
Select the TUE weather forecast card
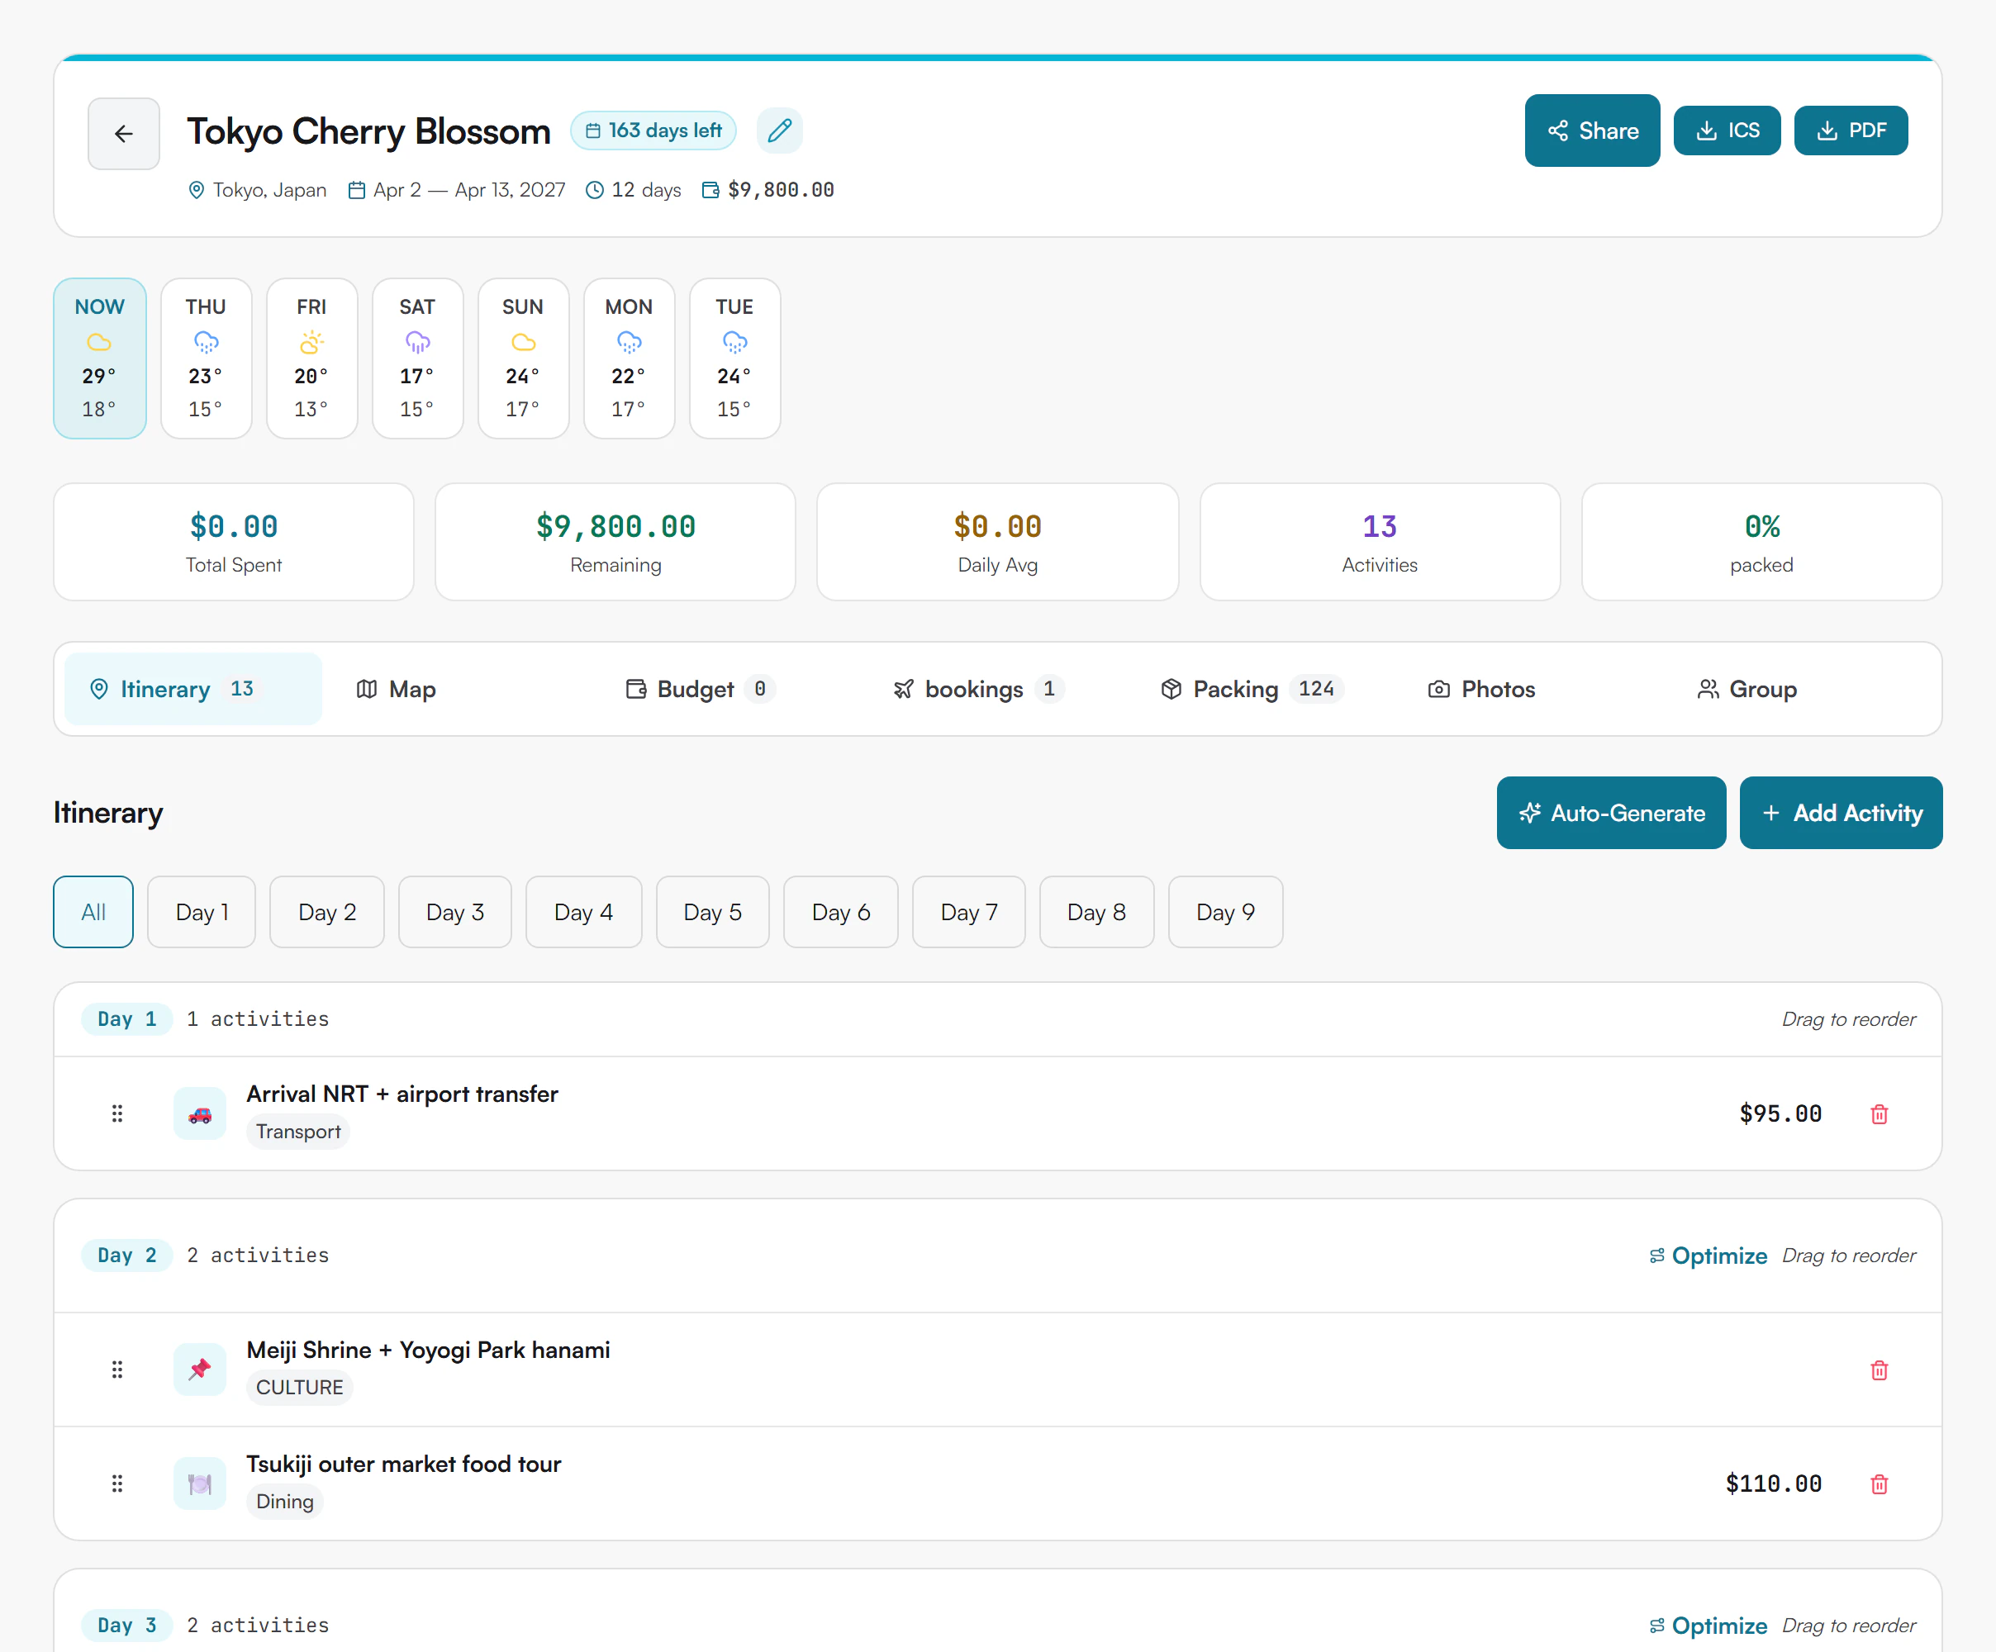734,358
